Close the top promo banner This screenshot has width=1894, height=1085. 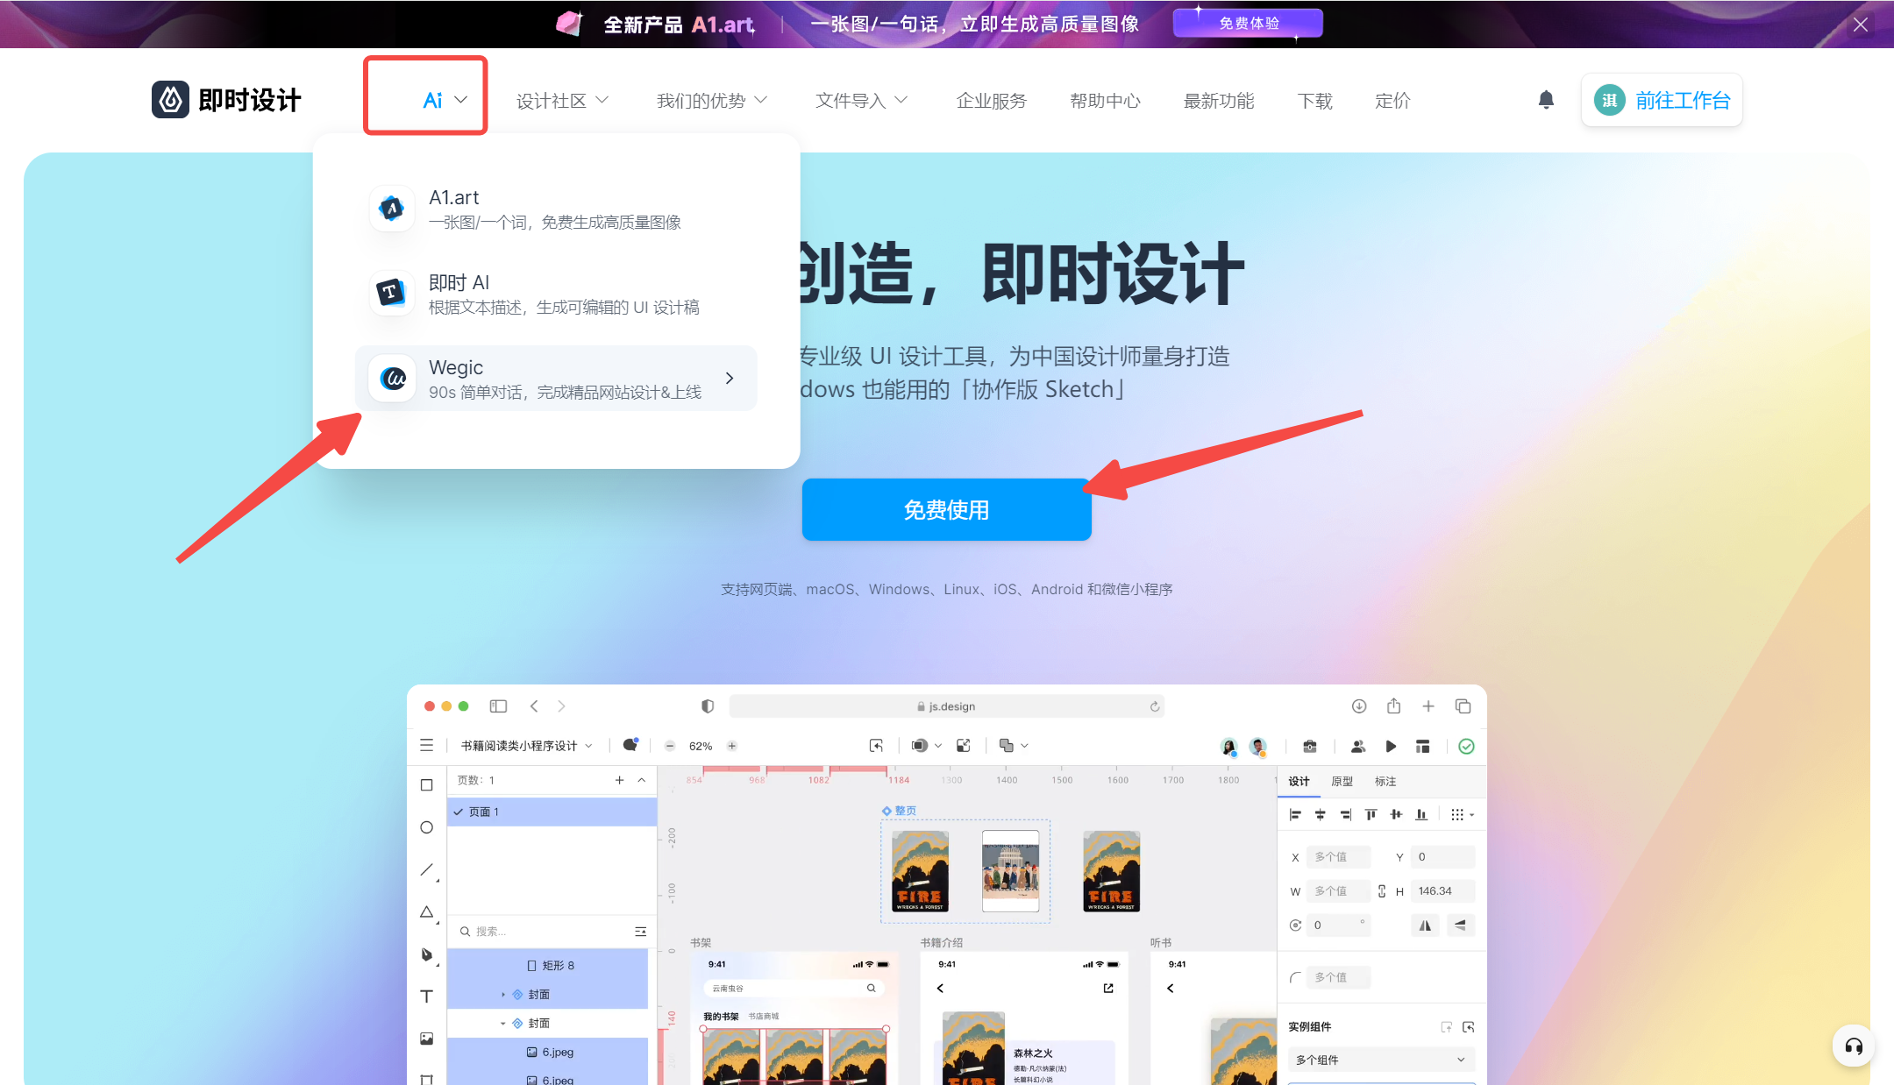(1861, 25)
